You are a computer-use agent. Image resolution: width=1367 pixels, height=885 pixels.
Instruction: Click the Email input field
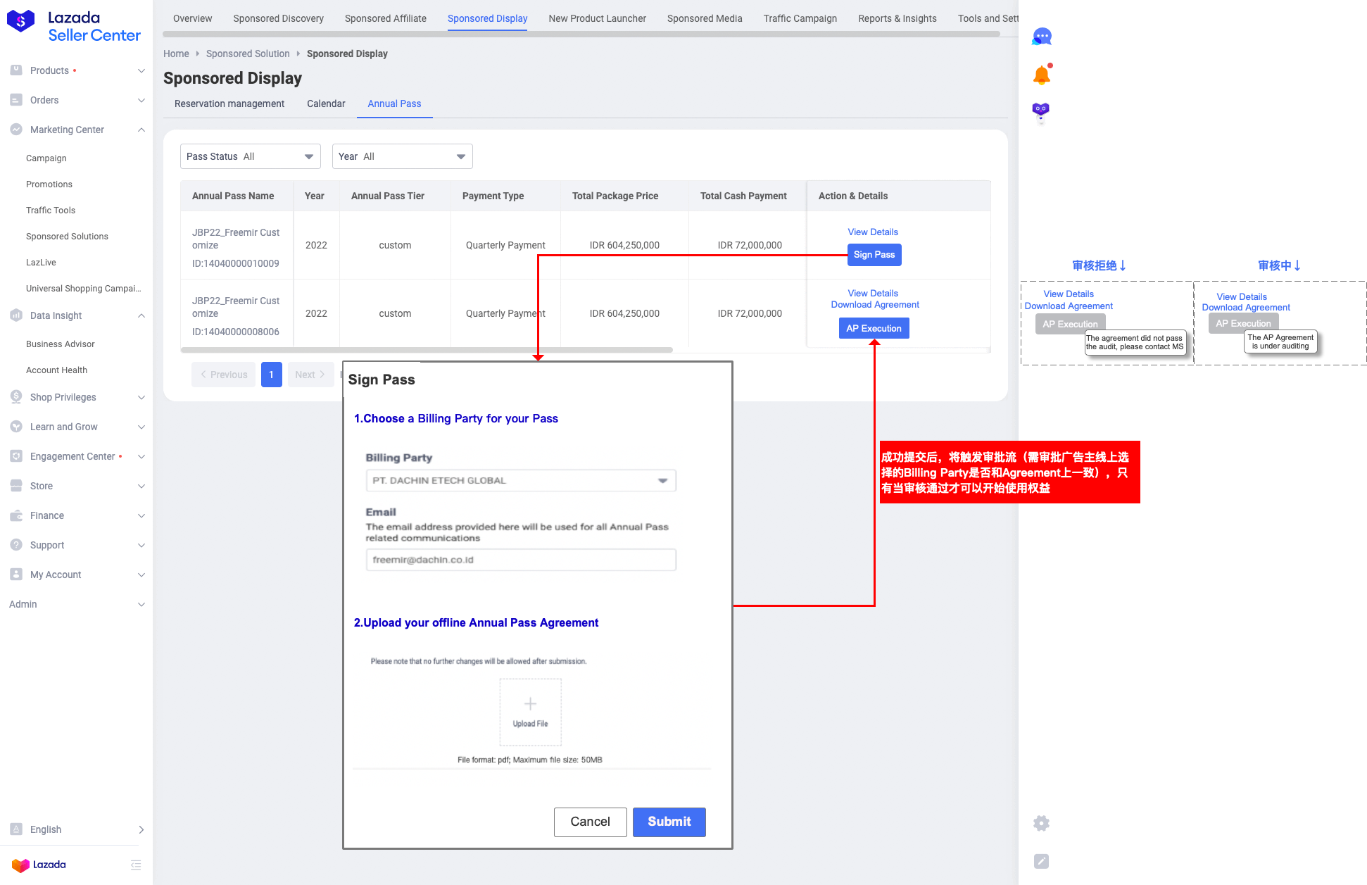point(520,560)
